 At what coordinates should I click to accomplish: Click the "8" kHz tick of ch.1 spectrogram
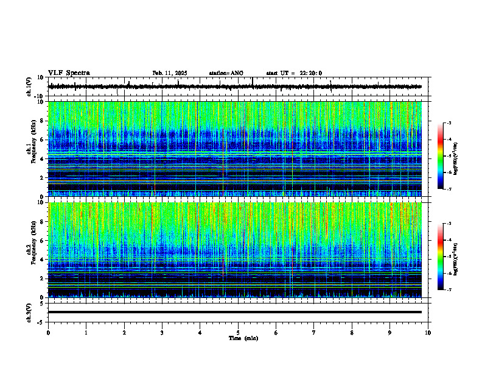(x=43, y=121)
